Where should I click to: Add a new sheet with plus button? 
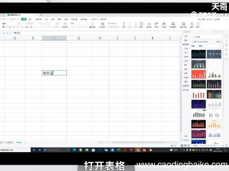25,142
